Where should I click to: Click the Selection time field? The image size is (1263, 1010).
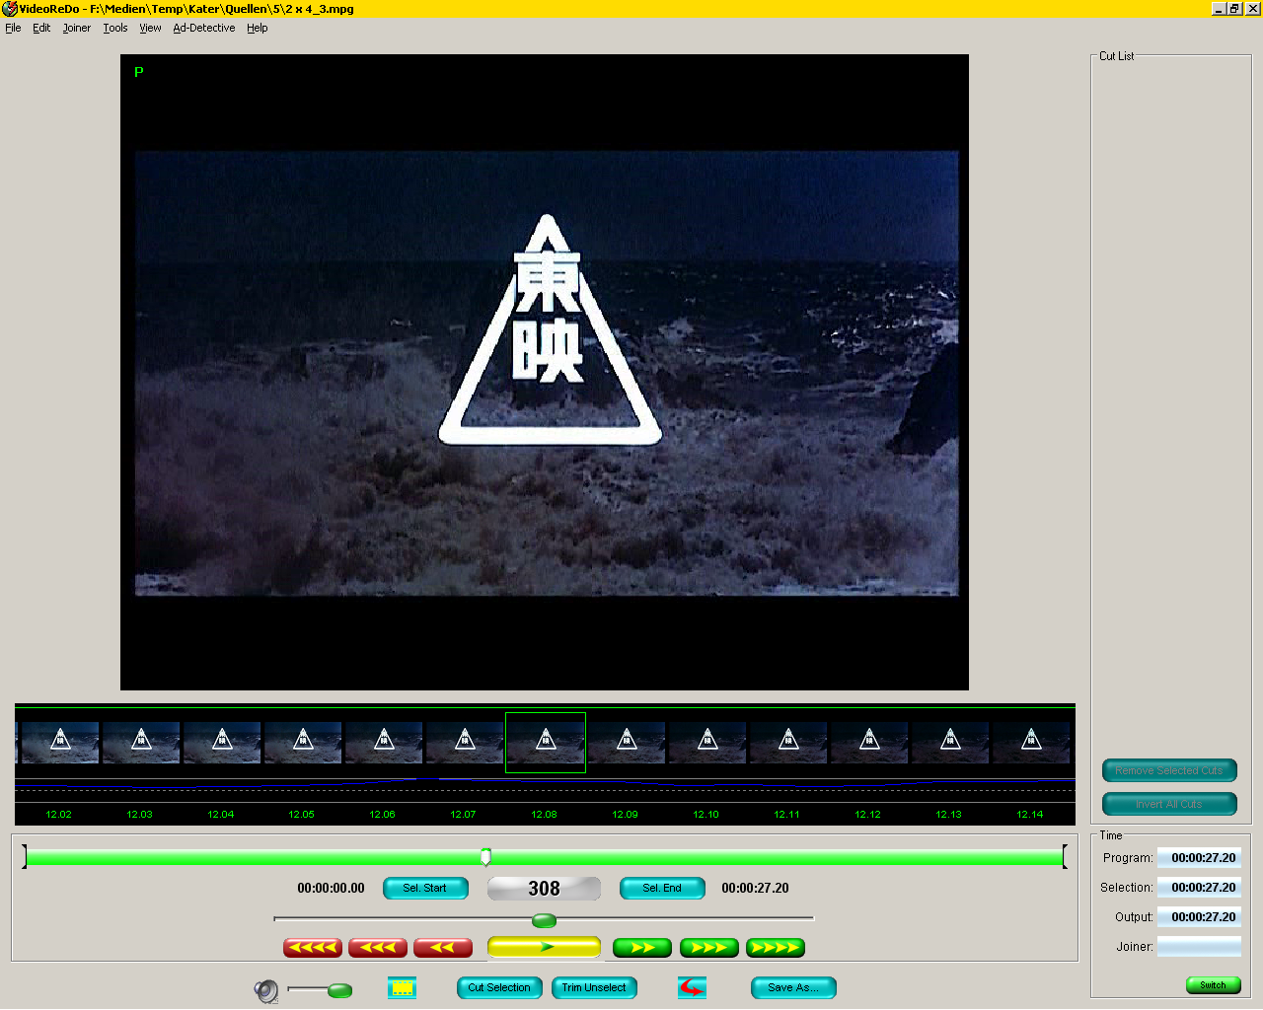[x=1199, y=888]
